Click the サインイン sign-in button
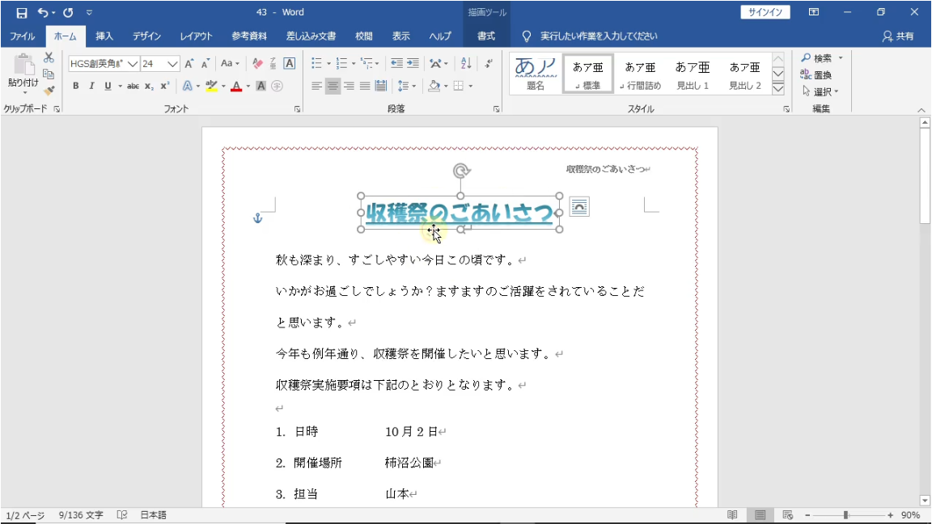Viewport: 932px width, 524px height. pos(765,12)
